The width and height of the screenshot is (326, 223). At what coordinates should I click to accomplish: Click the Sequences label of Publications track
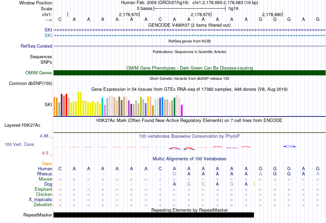[x=41, y=57]
